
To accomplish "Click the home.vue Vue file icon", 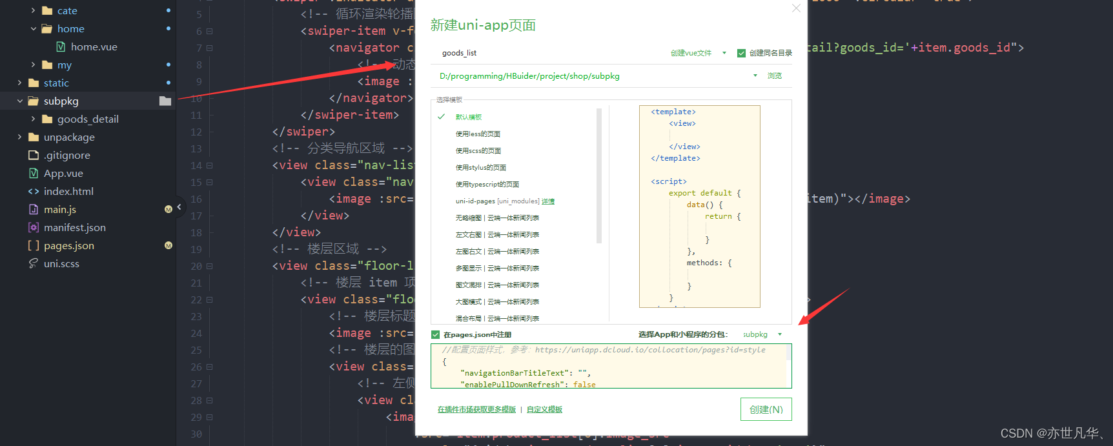I will pos(61,46).
